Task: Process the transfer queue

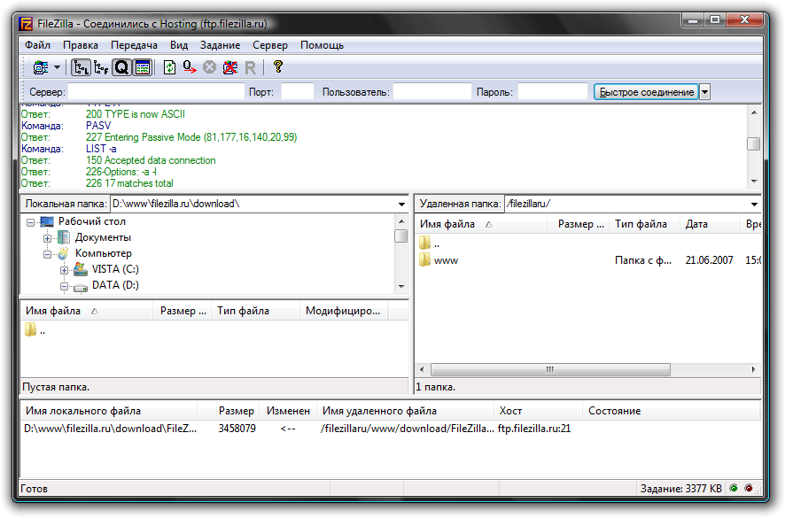Action: [188, 67]
